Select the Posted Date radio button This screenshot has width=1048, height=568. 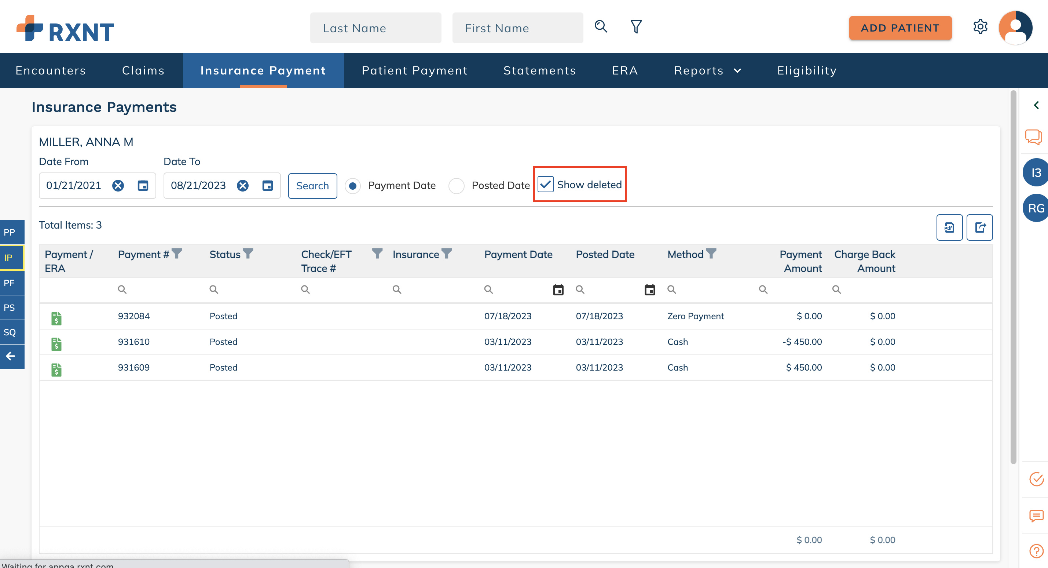point(456,186)
